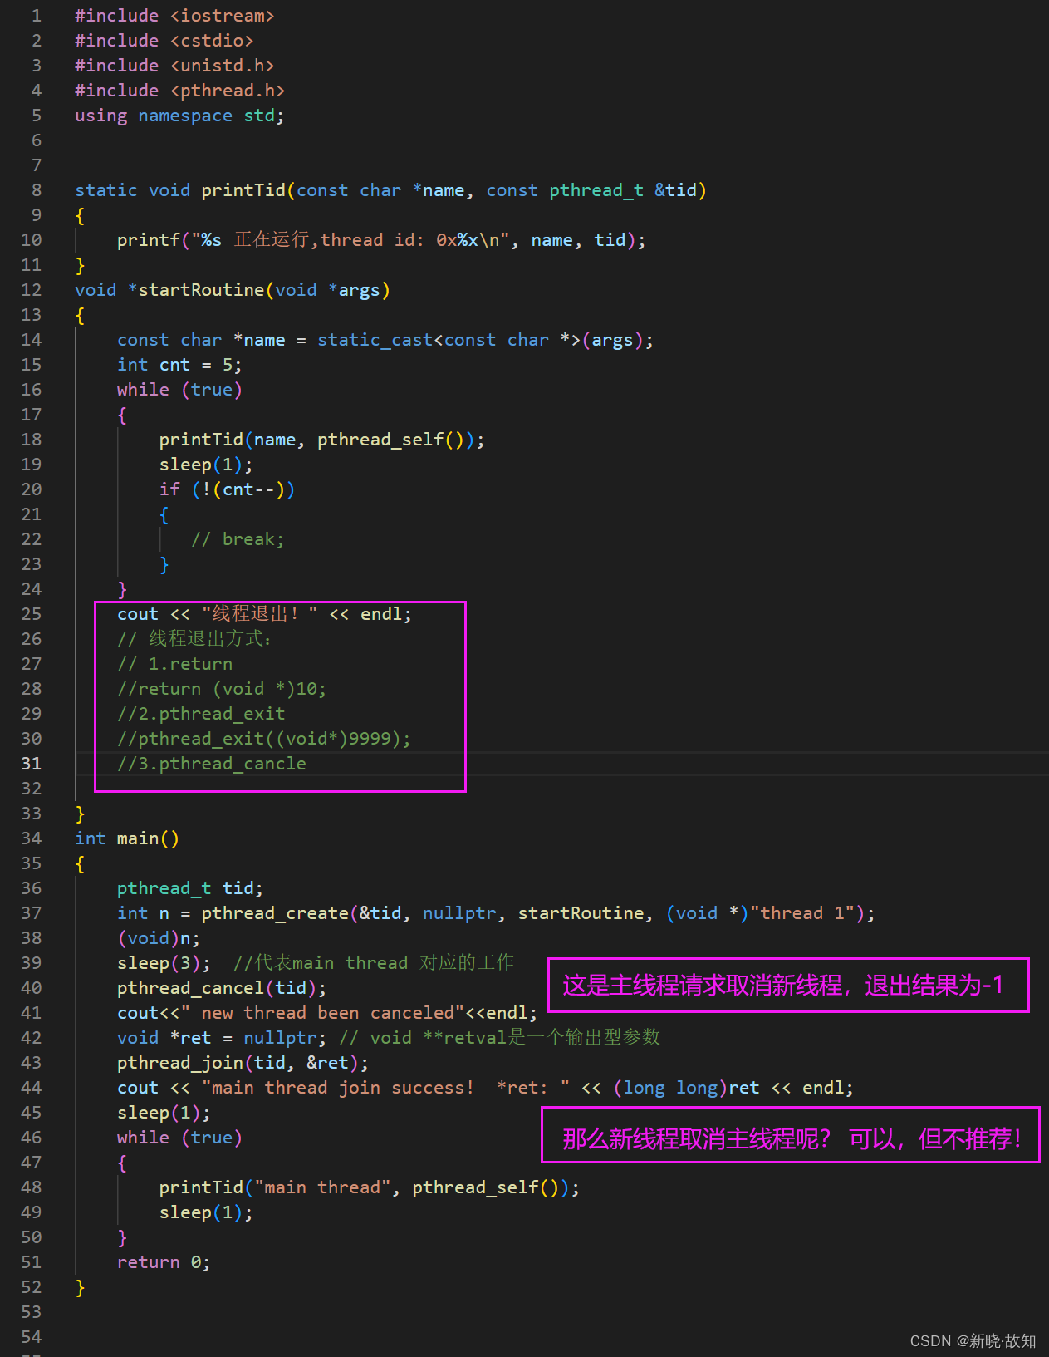Click '//3.pthread_cancle' comment
The height and width of the screenshot is (1357, 1049).
[x=212, y=764]
